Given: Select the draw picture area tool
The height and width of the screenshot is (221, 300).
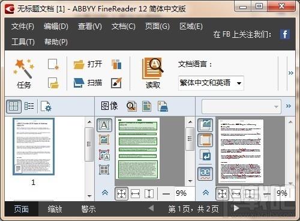Looking at the screenshot, I should (104, 140).
